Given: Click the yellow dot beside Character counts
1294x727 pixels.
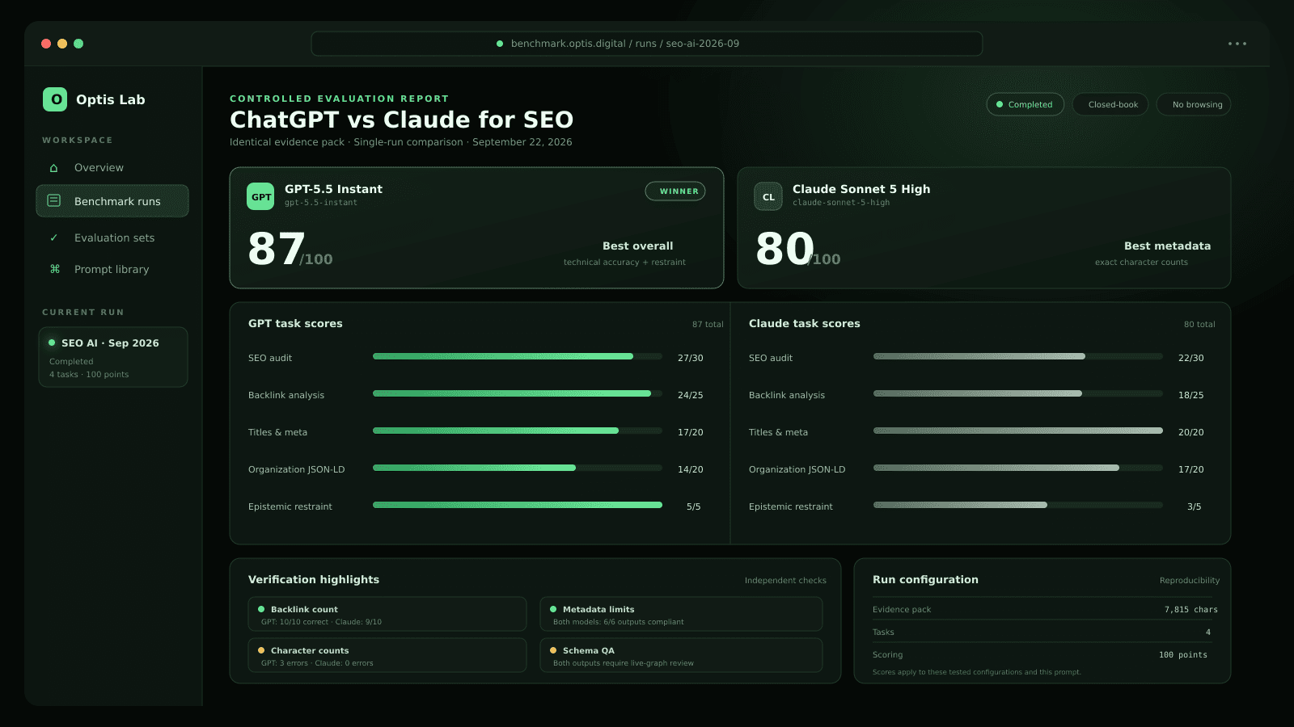Looking at the screenshot, I should [261, 650].
